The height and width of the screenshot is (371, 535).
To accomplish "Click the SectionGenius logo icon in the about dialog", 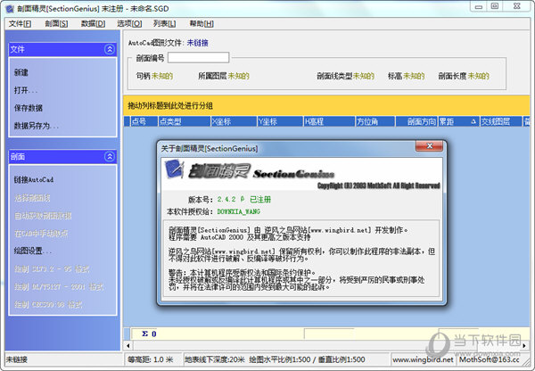I will pos(175,169).
